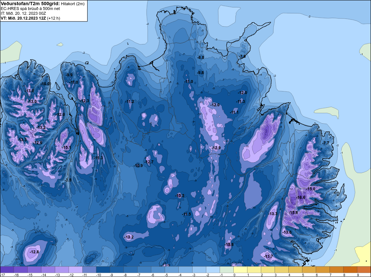Click the -11.2 temperature value
The image size is (371, 277).
(129, 101)
